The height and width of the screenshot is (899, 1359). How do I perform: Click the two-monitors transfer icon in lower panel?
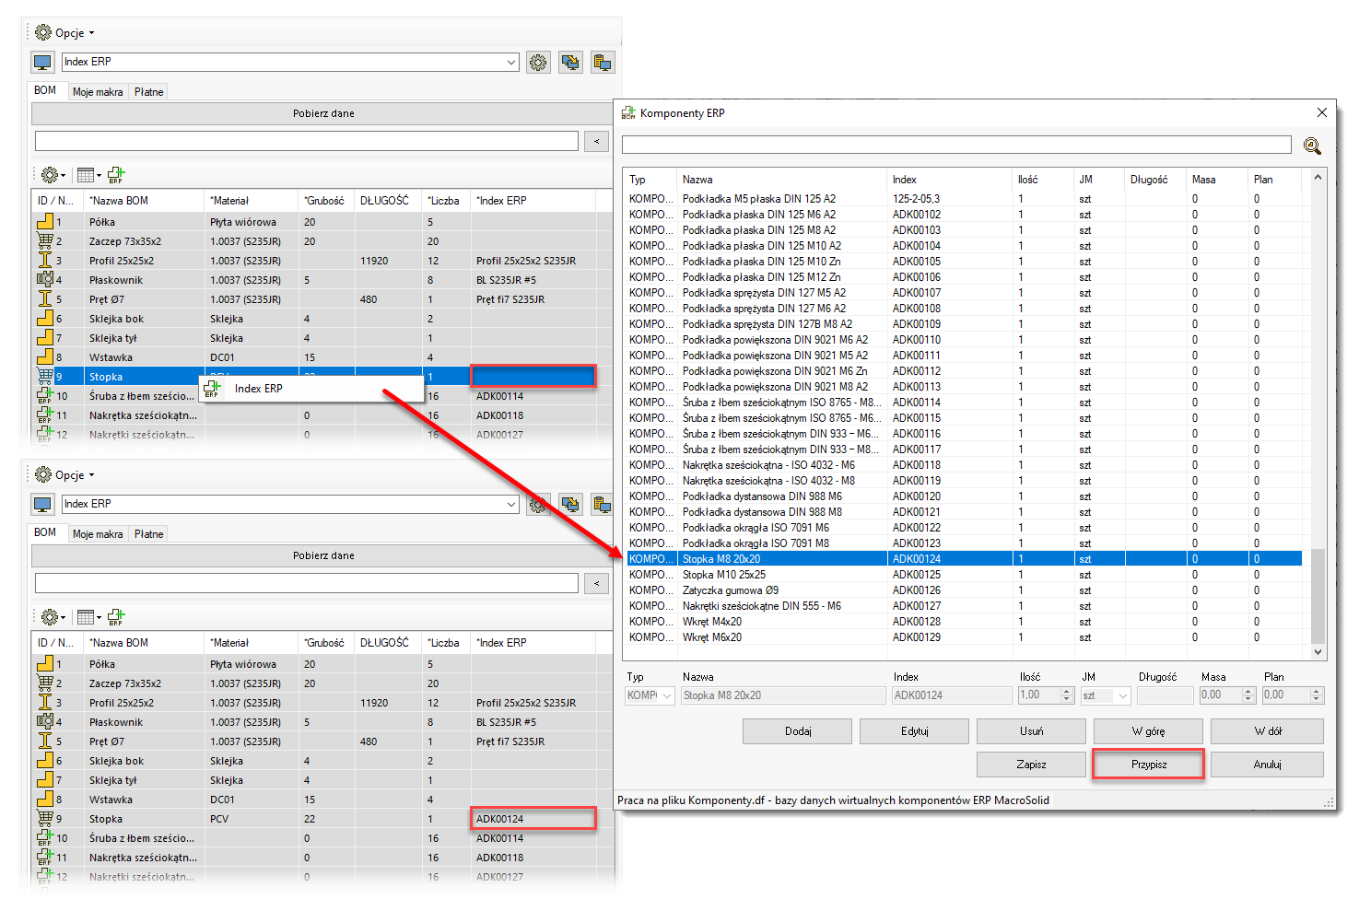570,505
